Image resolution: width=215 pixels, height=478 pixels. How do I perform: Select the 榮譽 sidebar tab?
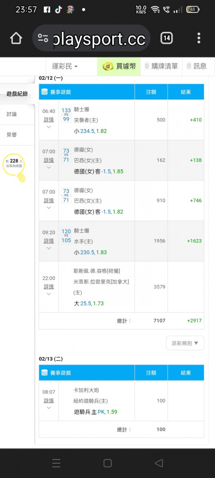tap(12, 135)
